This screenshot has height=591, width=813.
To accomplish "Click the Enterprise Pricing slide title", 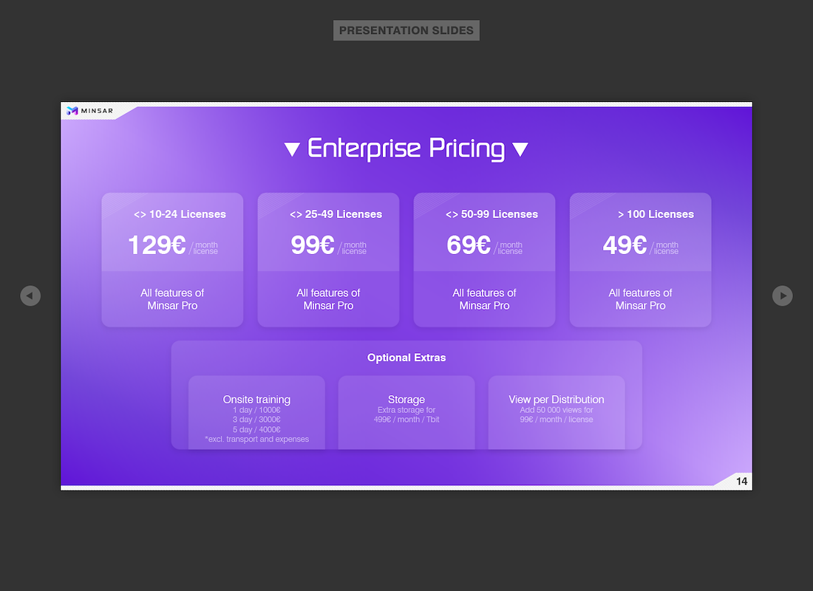I will click(406, 148).
